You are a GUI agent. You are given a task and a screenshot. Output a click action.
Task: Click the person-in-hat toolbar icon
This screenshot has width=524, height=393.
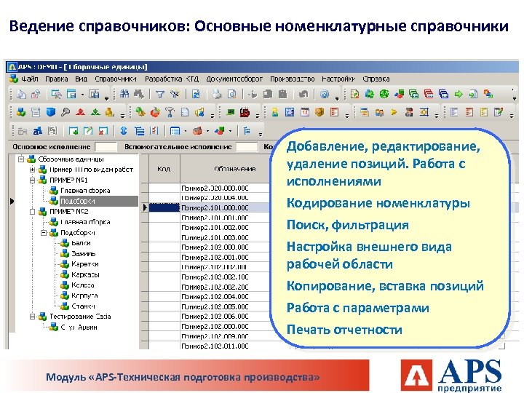pyautogui.click(x=409, y=112)
